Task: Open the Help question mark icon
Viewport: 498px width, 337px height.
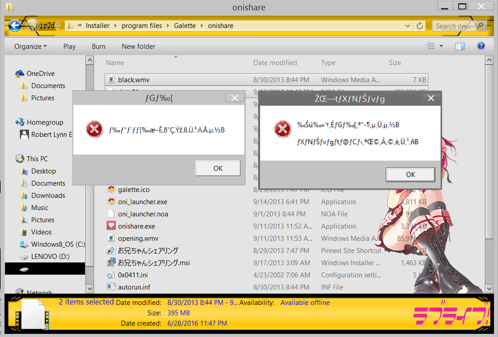Action: click(x=481, y=46)
